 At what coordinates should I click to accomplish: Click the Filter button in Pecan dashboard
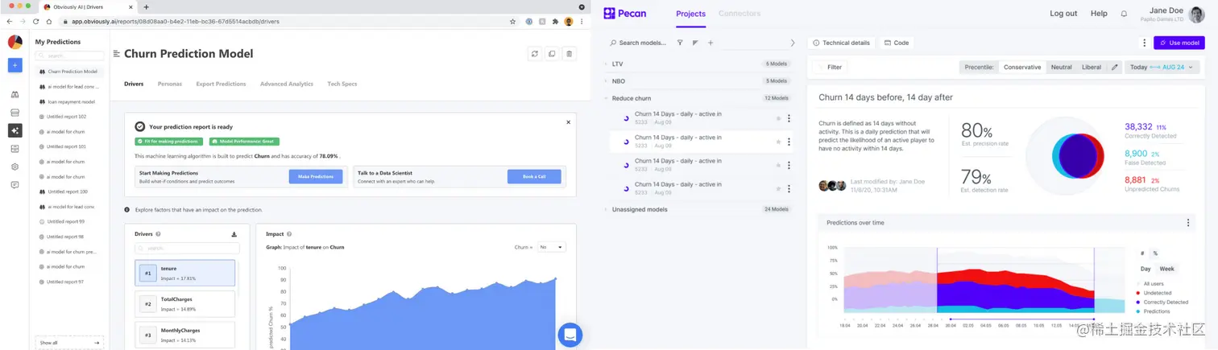(828, 68)
